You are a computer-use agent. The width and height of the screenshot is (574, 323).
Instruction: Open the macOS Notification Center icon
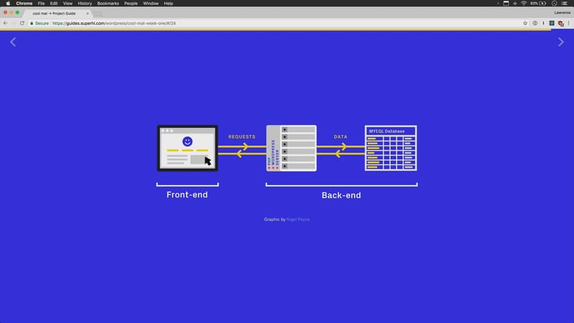(566, 3)
